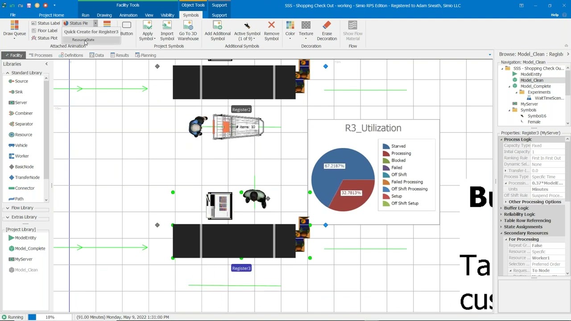Stop the simulation run in quick access toolbar
571x321 pixels.
click(x=45, y=5)
